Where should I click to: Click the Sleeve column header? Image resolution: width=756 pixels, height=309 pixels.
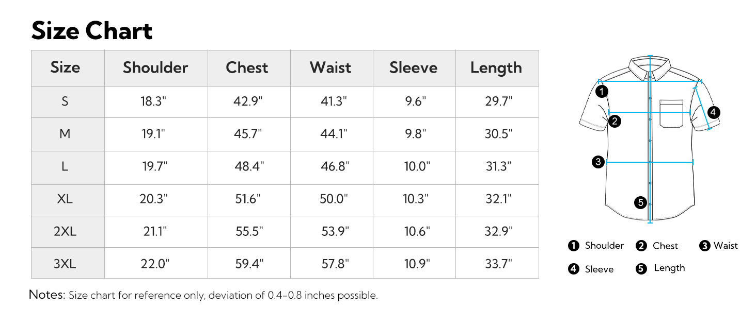(x=413, y=68)
